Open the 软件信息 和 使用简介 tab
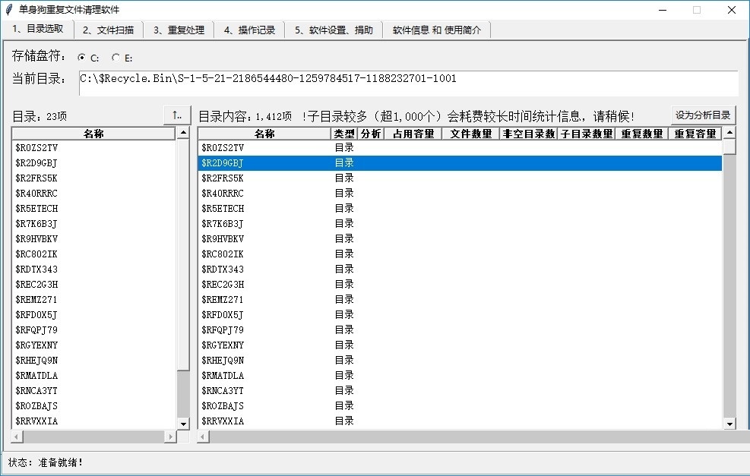 (438, 29)
